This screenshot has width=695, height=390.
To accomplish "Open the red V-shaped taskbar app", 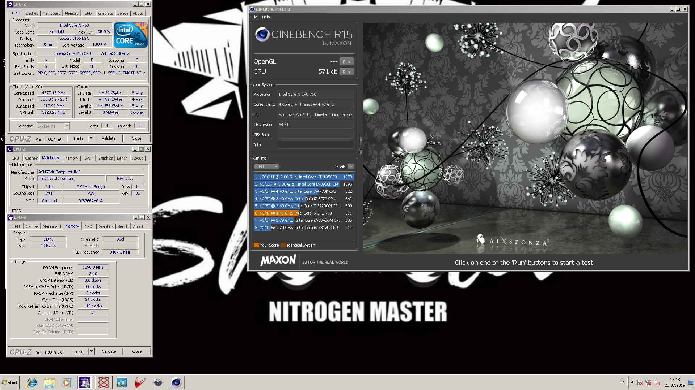I will 140,382.
